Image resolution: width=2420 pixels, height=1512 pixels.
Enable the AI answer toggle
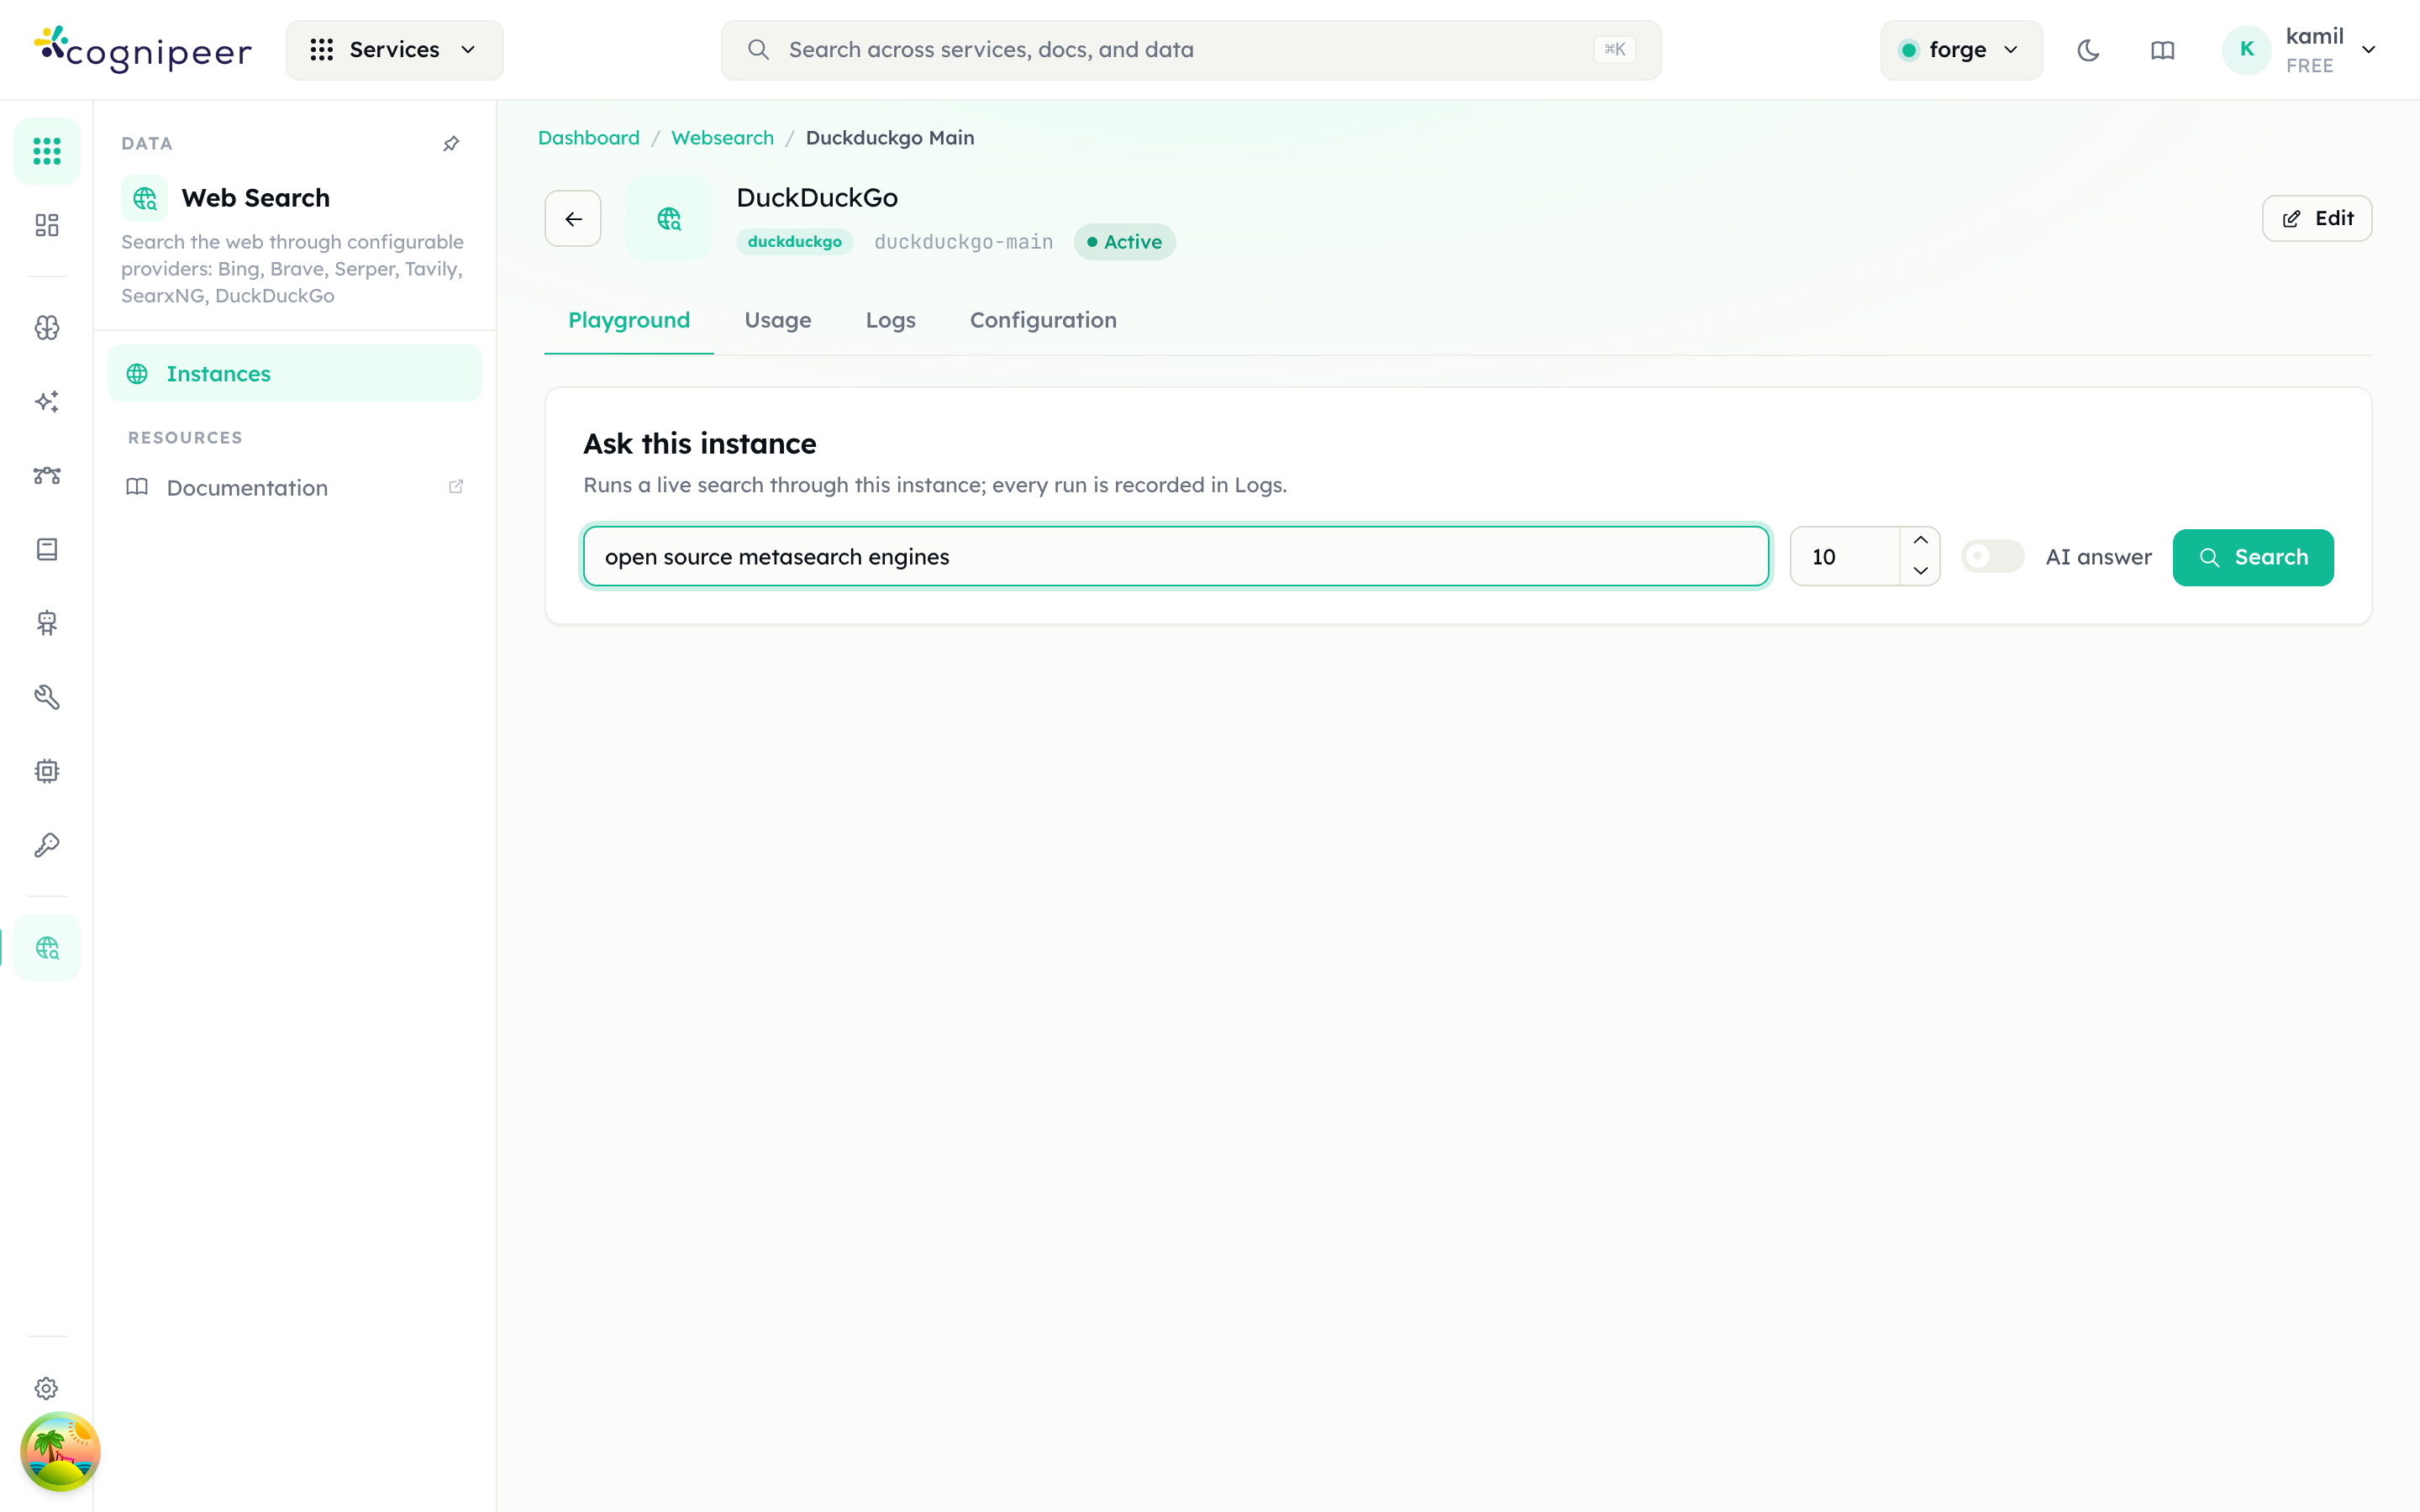click(1992, 557)
